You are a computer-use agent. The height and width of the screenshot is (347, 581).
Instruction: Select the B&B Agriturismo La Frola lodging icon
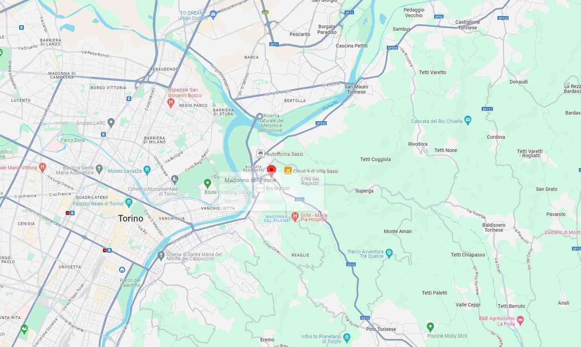pos(520,320)
